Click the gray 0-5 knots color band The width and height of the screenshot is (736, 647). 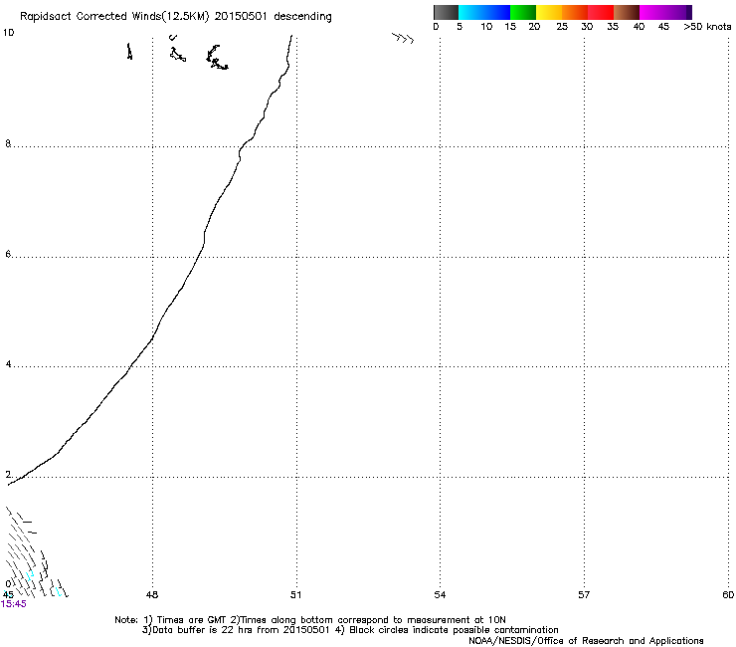pyautogui.click(x=446, y=12)
